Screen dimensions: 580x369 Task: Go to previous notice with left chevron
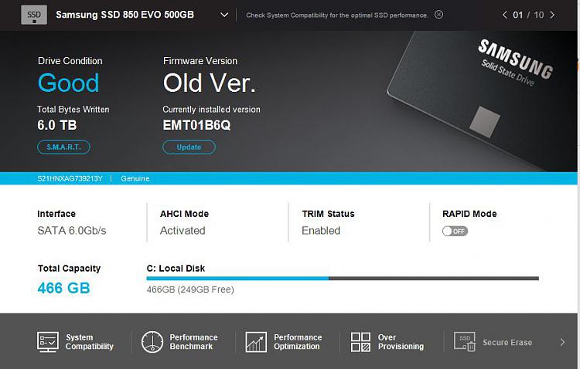coord(504,15)
